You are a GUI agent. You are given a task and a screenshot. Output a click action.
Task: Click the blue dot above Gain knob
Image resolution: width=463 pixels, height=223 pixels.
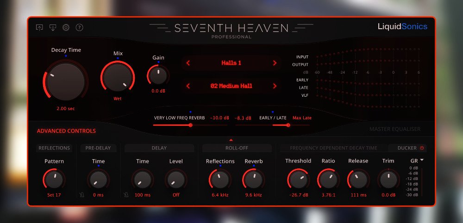coord(158,62)
